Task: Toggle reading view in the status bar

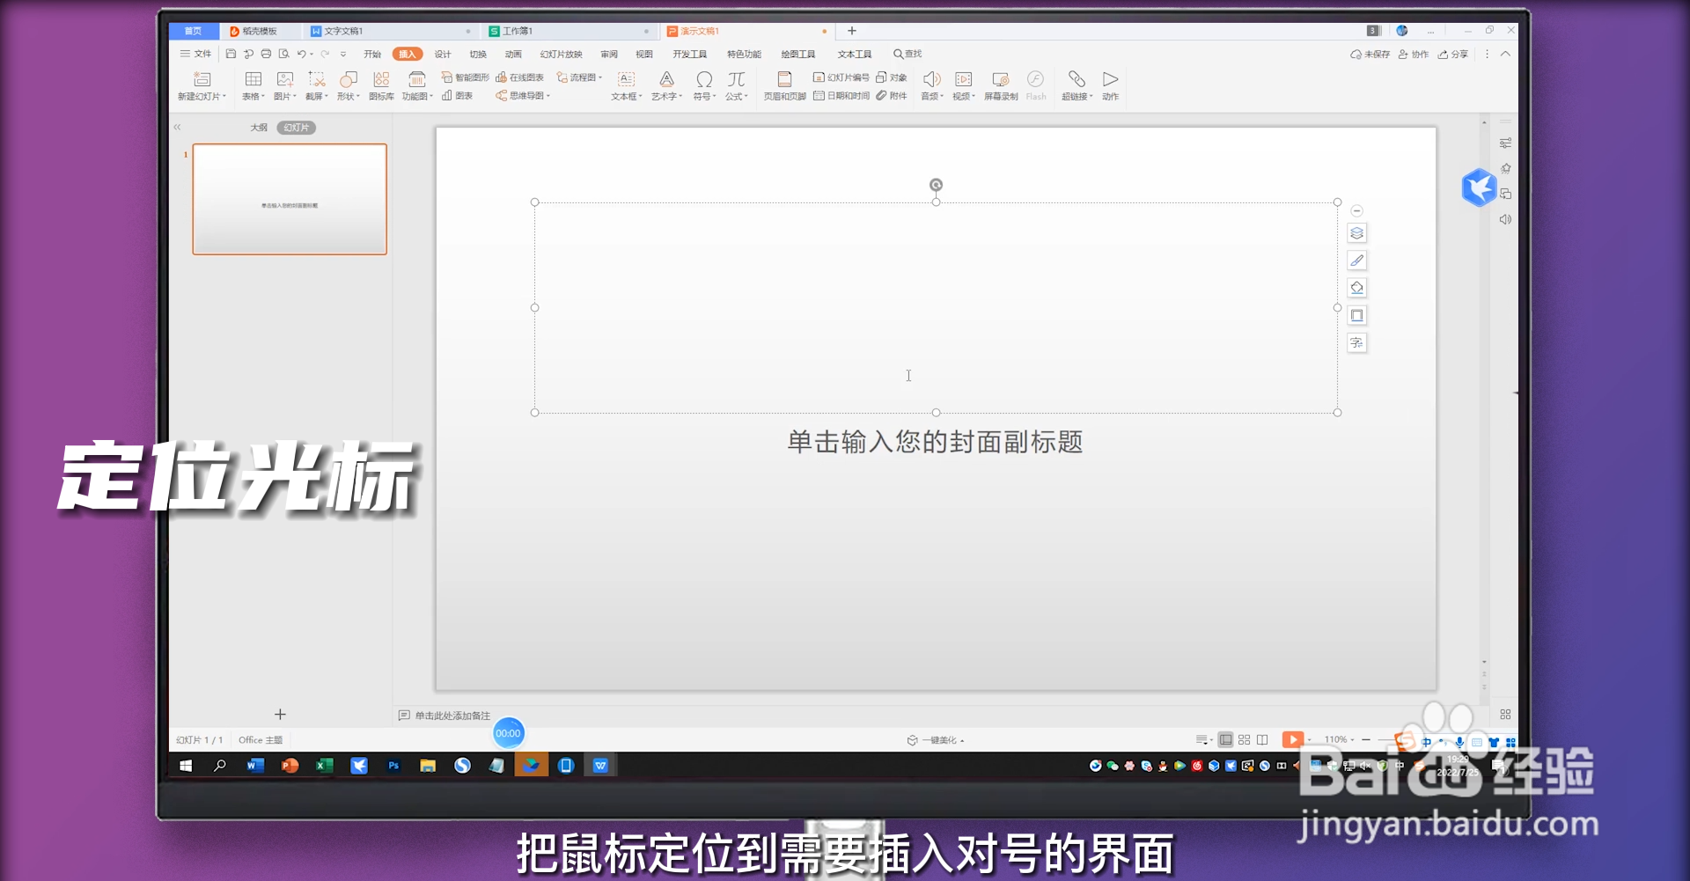Action: point(1262,739)
